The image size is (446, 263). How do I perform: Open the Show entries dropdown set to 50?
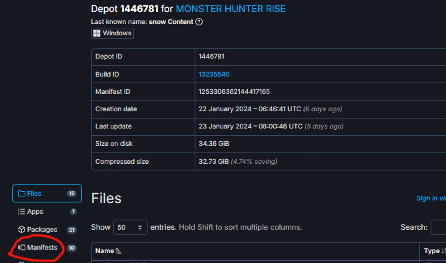click(131, 227)
